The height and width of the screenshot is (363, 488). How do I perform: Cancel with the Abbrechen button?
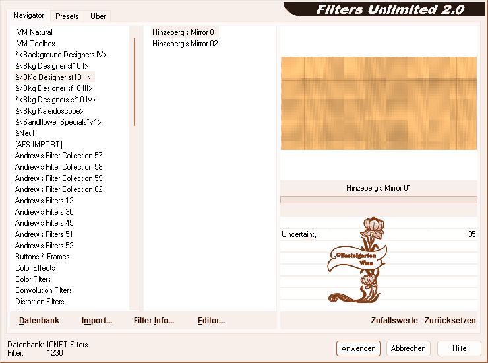(x=408, y=348)
